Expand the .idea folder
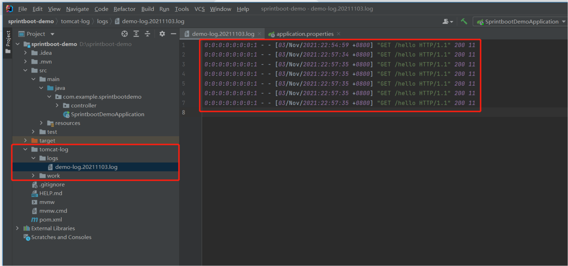 (26, 53)
